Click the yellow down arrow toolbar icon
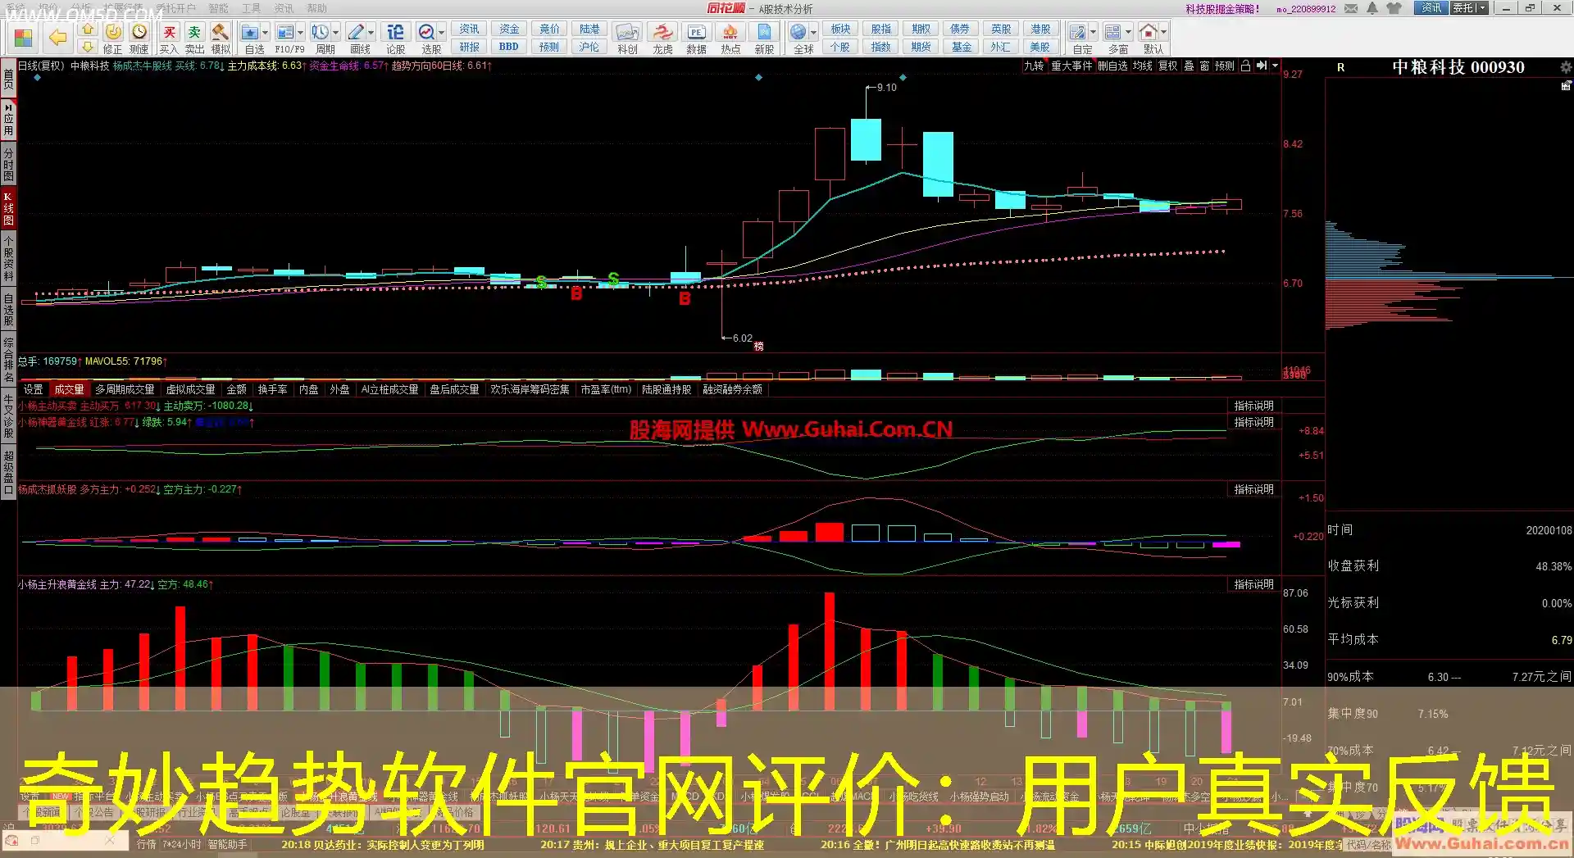The height and width of the screenshot is (858, 1574). [x=88, y=48]
